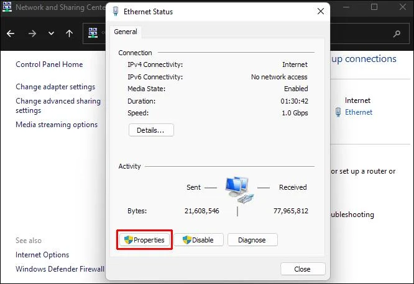Click the Disable button
Screen dimensions: 414x284
[198, 240]
